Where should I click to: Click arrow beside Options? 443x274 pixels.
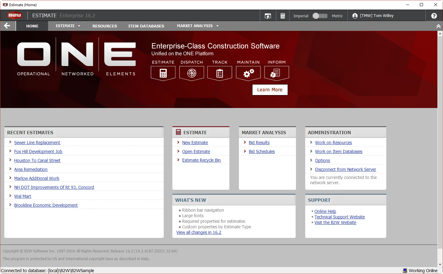coord(311,160)
